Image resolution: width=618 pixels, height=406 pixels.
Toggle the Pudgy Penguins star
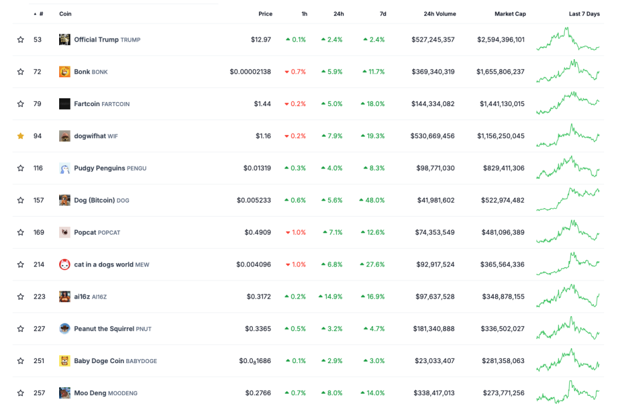[x=21, y=168]
